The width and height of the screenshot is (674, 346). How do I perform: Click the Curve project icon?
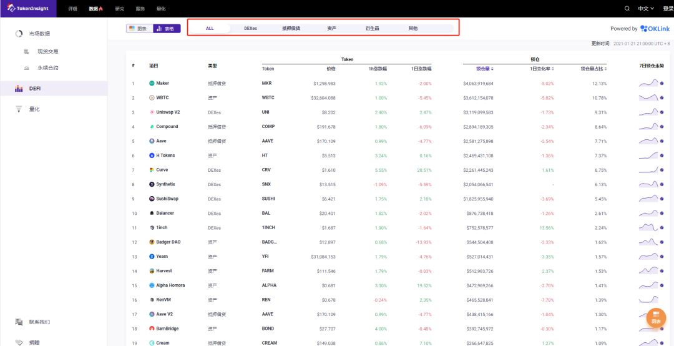[x=152, y=170]
